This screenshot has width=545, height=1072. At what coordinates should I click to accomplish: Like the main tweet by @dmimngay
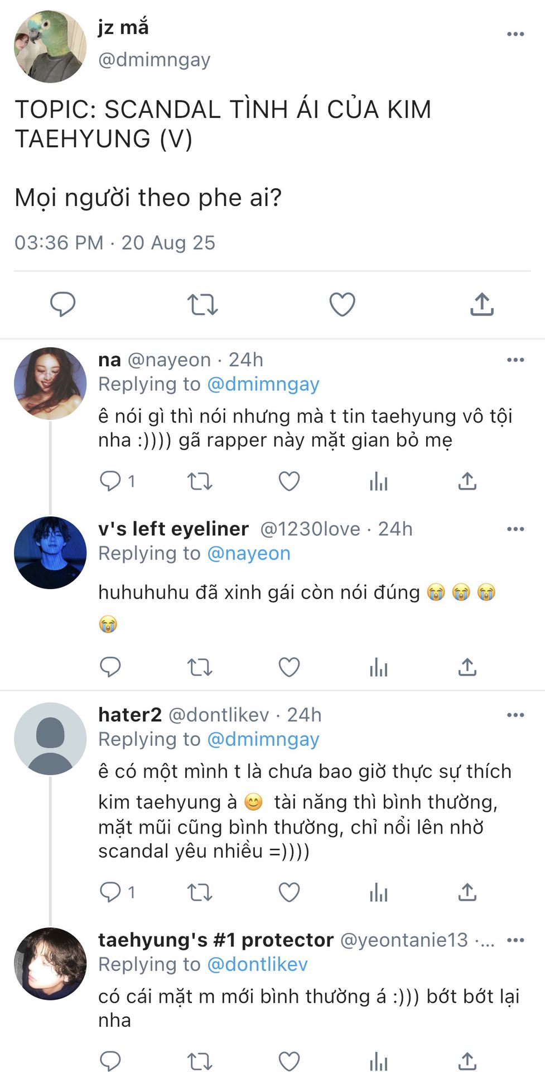(342, 304)
